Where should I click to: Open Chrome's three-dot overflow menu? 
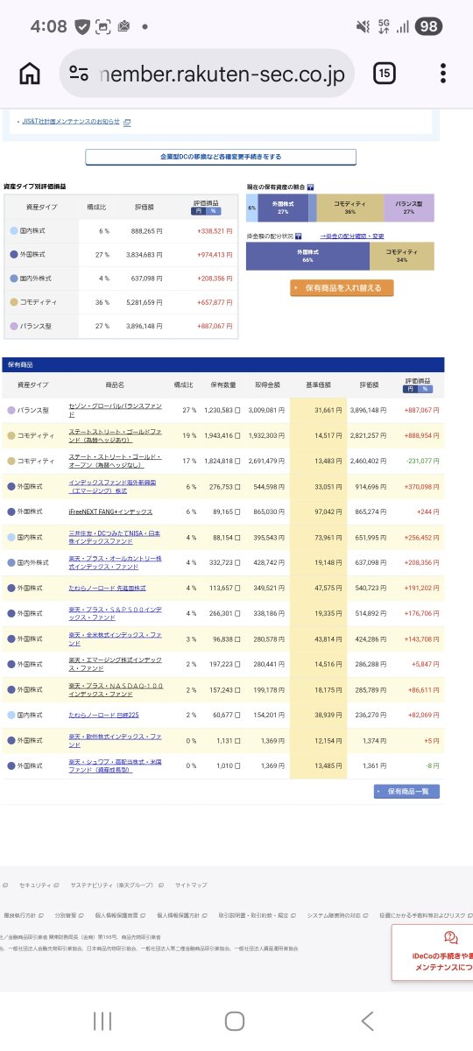tap(444, 73)
